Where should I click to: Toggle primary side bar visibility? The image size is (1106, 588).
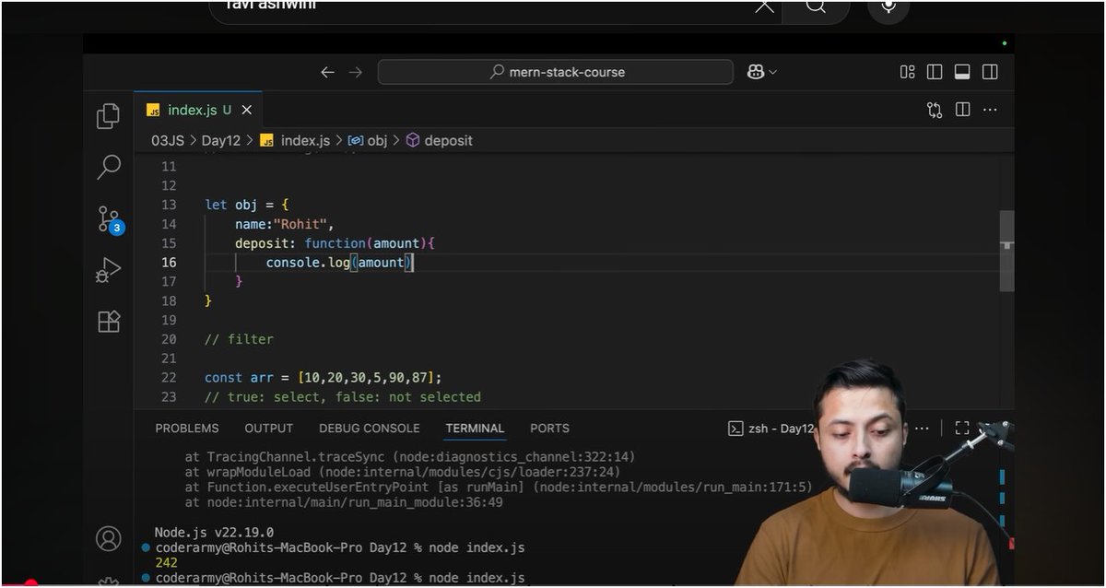click(x=935, y=72)
